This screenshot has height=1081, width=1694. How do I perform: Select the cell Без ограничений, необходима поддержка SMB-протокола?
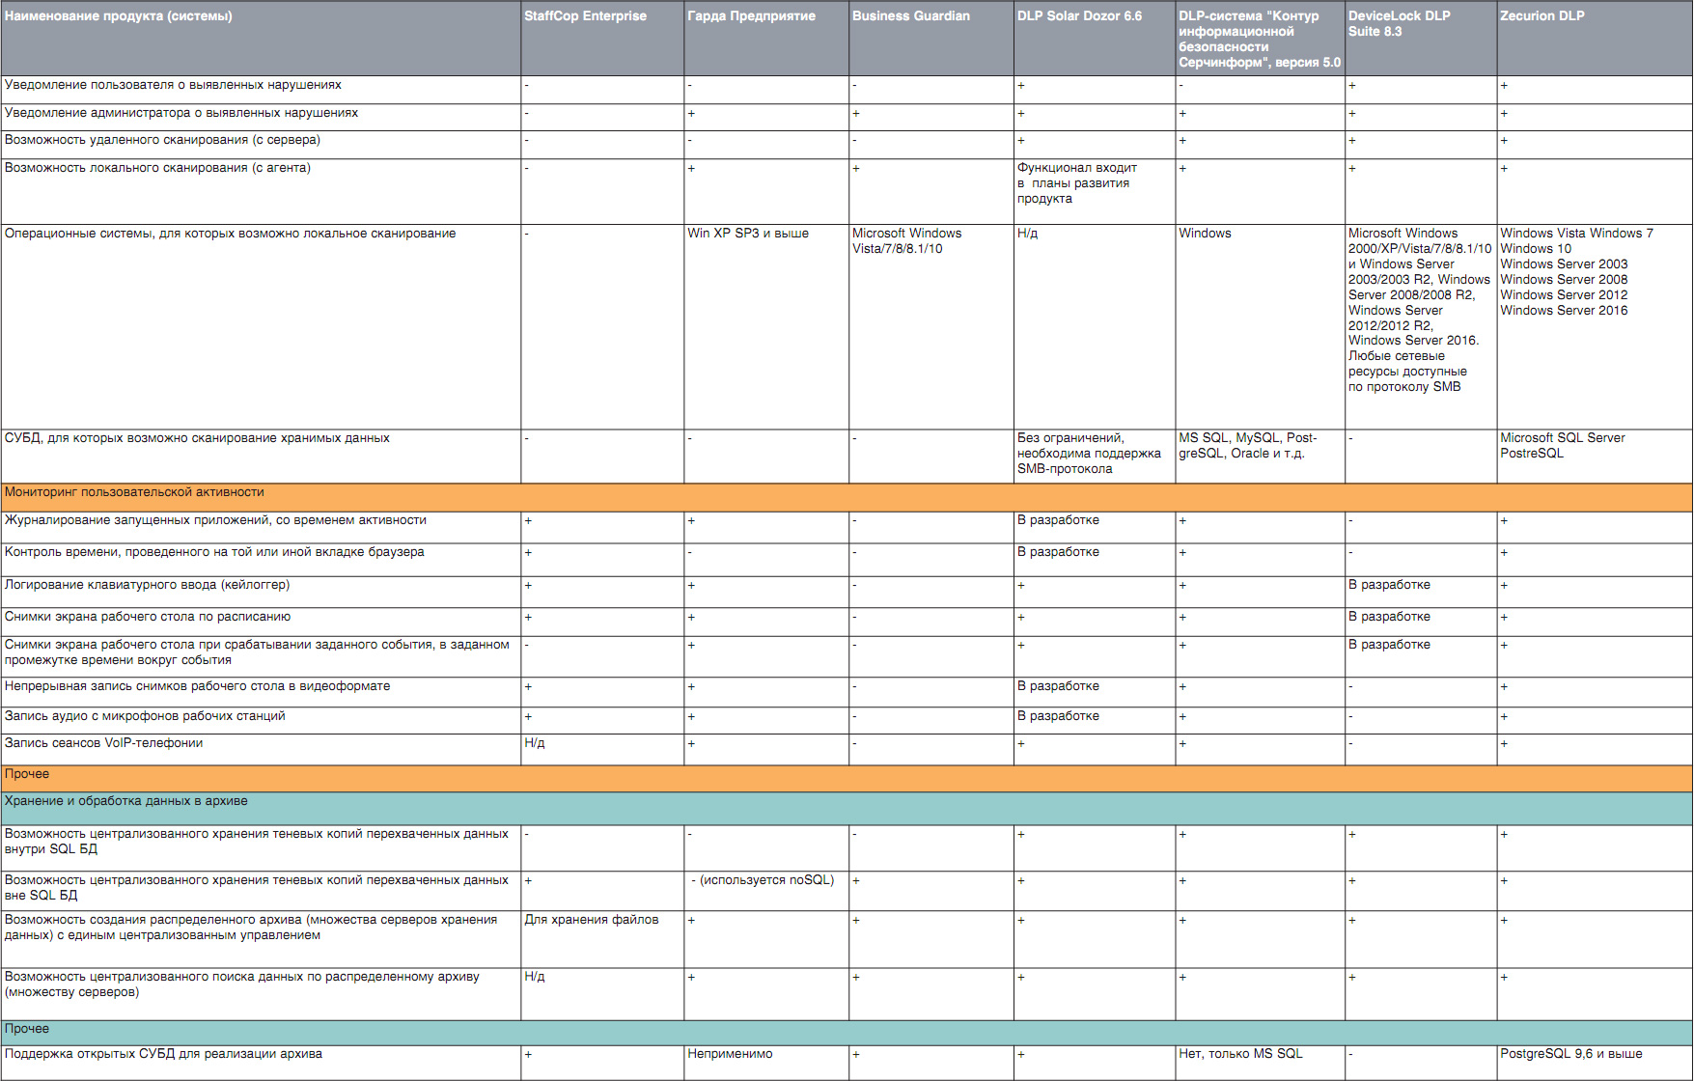(1095, 457)
